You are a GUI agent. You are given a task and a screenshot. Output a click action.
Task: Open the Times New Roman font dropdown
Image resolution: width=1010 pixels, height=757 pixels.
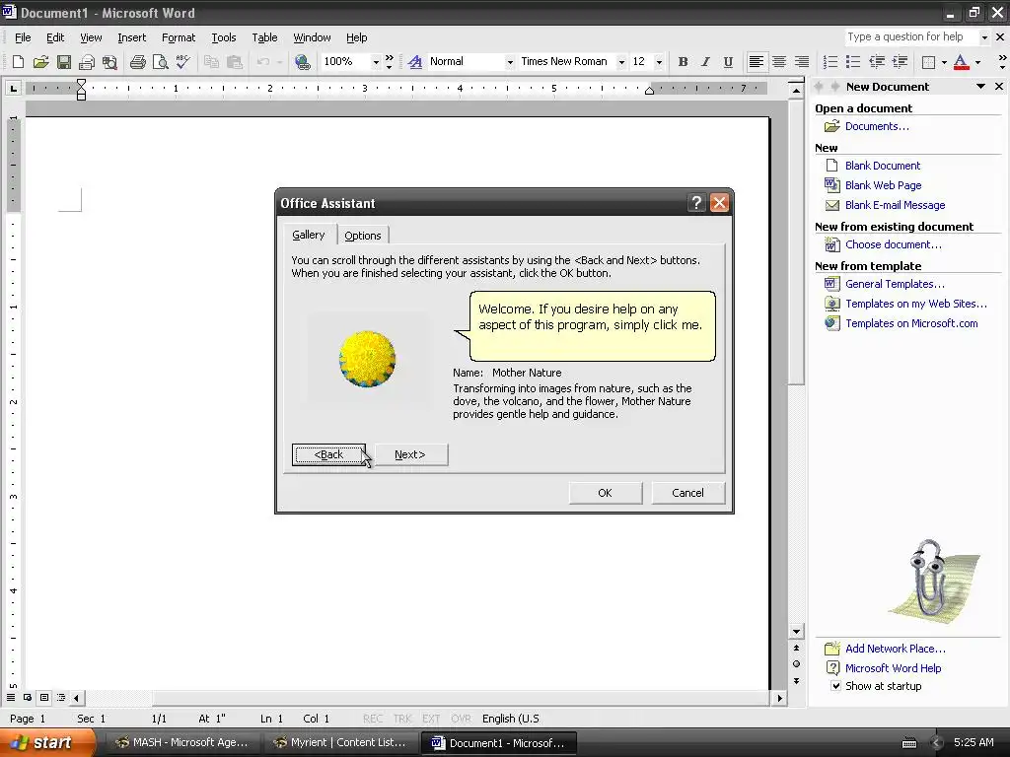621,62
